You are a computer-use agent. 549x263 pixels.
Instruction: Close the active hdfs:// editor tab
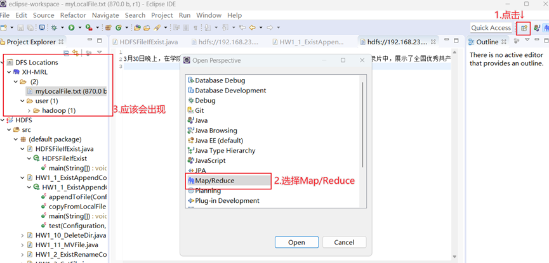(x=433, y=42)
